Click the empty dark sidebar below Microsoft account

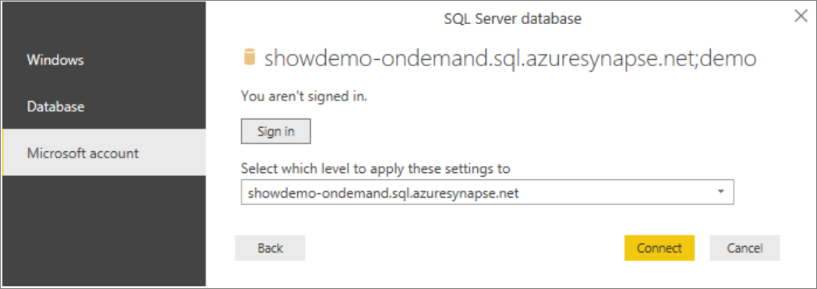tap(104, 229)
